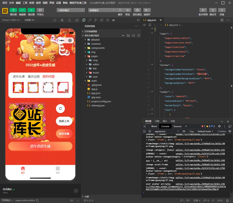
Task: Open project.config.json in file tree
Action: coord(101,101)
